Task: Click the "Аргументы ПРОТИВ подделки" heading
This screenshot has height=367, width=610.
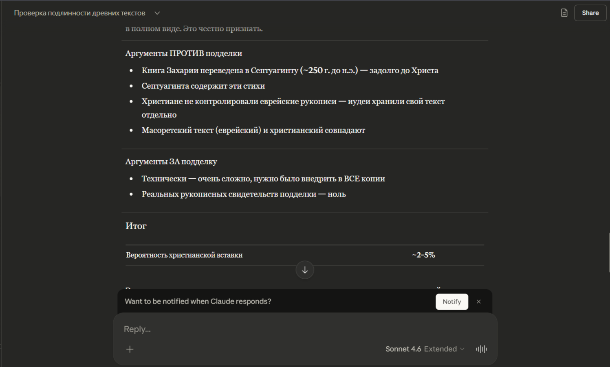Action: point(184,53)
